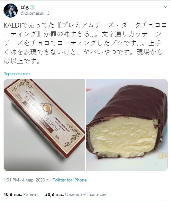Click the Отметки «Нравится» label
Image resolution: width=171 pixels, height=202 pixels.
point(85,194)
